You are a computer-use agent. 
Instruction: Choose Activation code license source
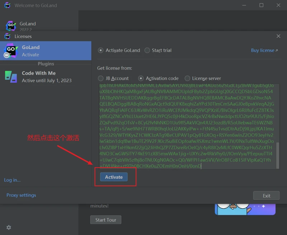point(141,78)
